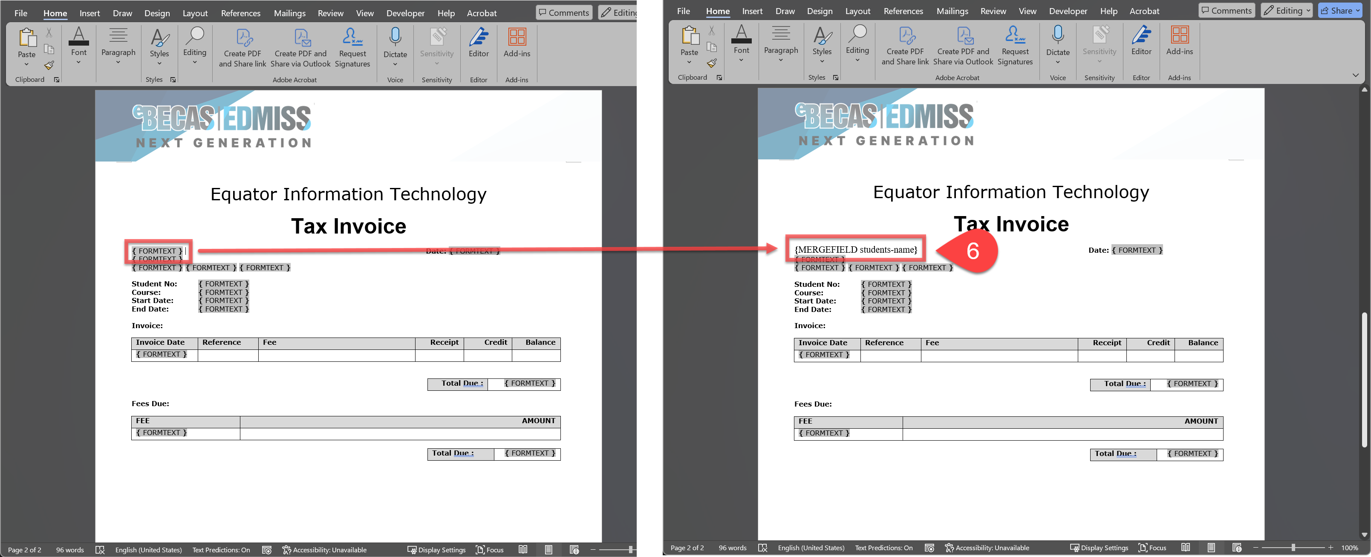Screen dimensions: 1371x557
Task: Collapse the ribbon using right chevron
Action: 1355,75
